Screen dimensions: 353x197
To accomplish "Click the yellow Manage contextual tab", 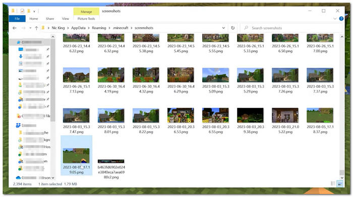I will coord(86,12).
